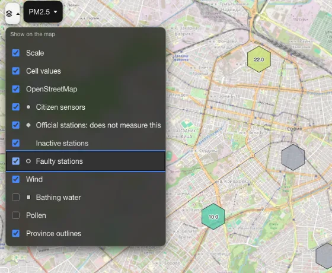Screen dimensions: 332x273
Task: Click the Scale label text
Action: click(x=35, y=53)
